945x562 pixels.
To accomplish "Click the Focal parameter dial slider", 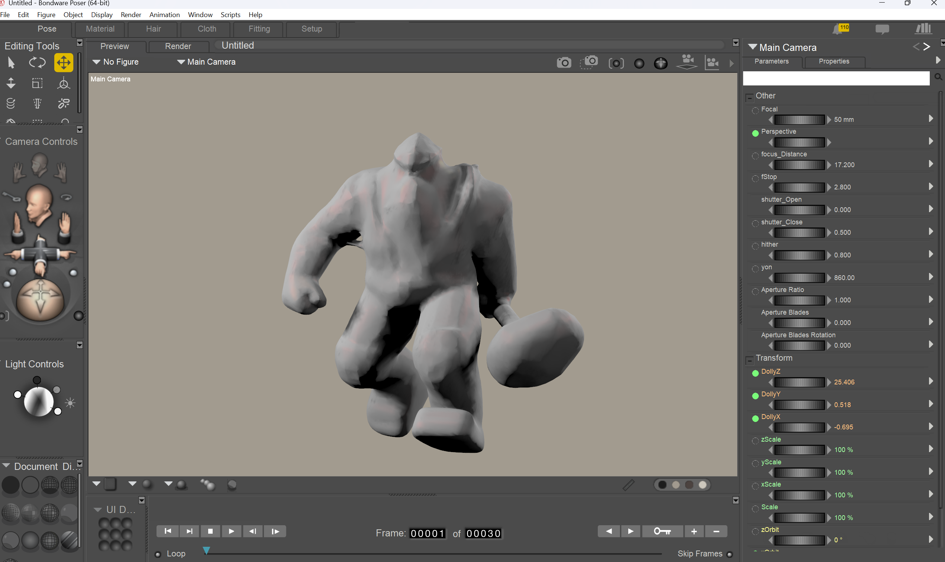I will click(800, 120).
